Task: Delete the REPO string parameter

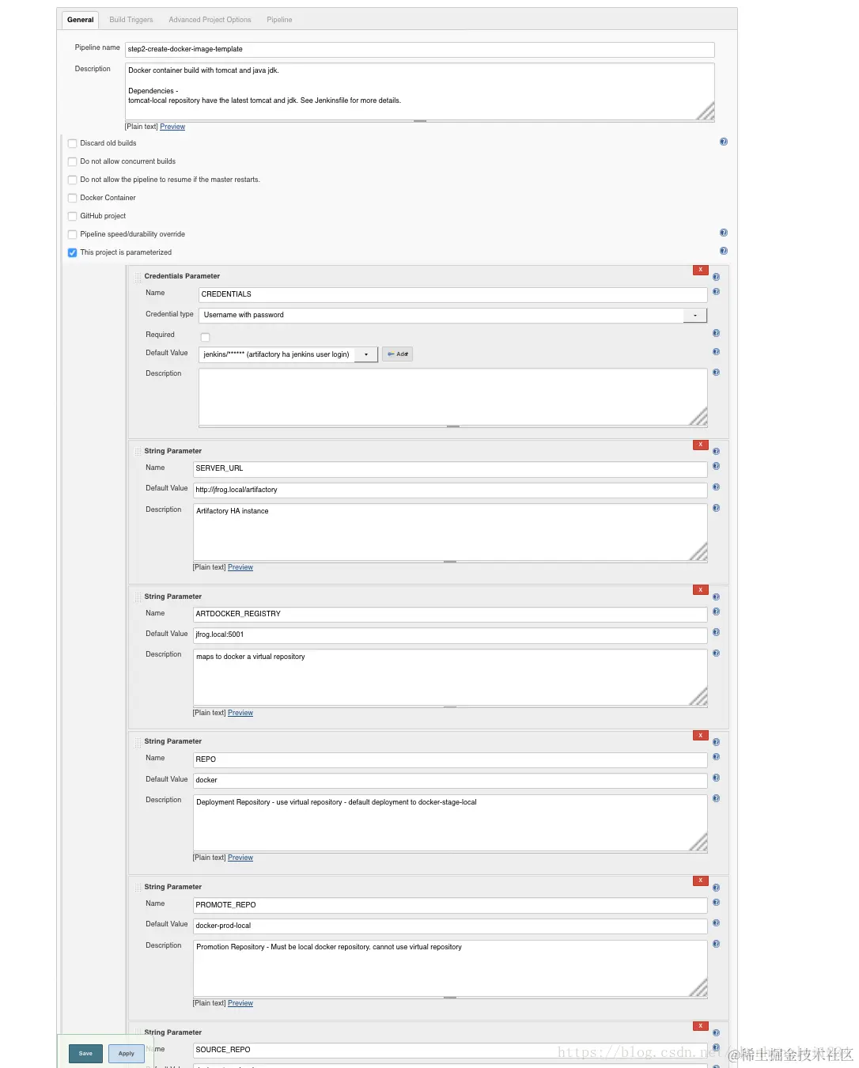Action: tap(700, 736)
